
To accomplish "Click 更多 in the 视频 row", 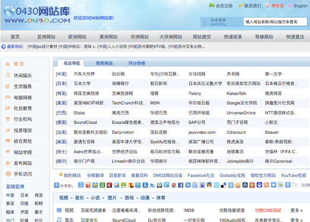I will tap(296, 210).
